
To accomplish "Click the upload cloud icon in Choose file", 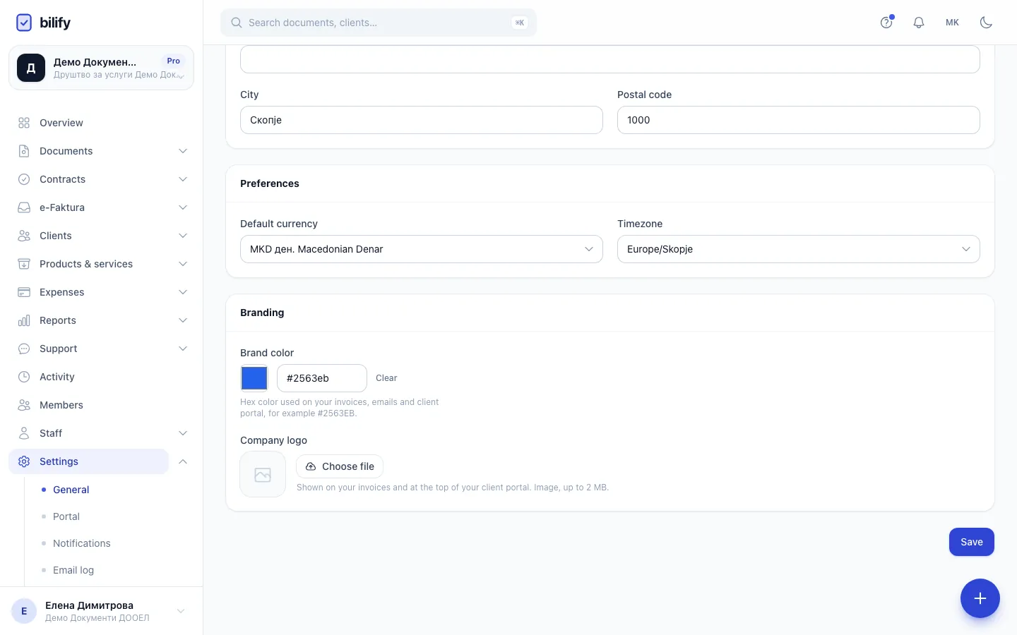I will click(311, 466).
